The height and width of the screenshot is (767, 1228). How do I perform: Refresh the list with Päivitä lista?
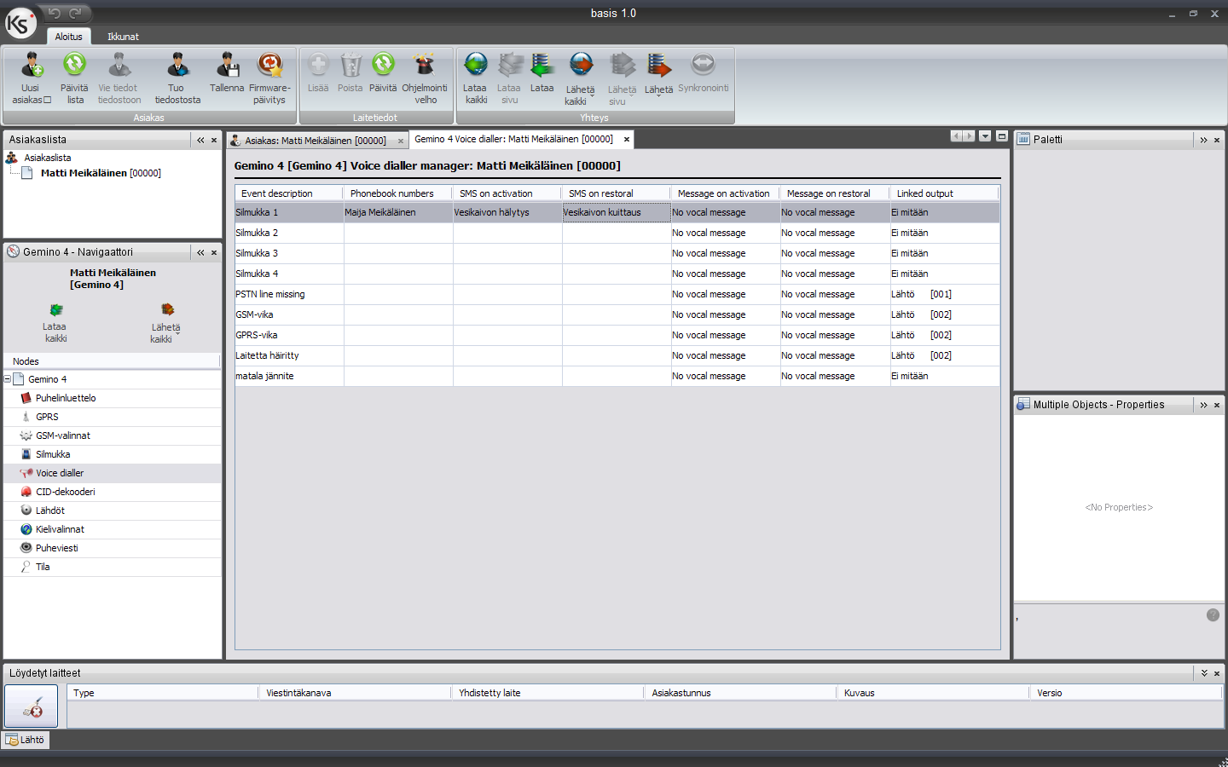point(75,78)
